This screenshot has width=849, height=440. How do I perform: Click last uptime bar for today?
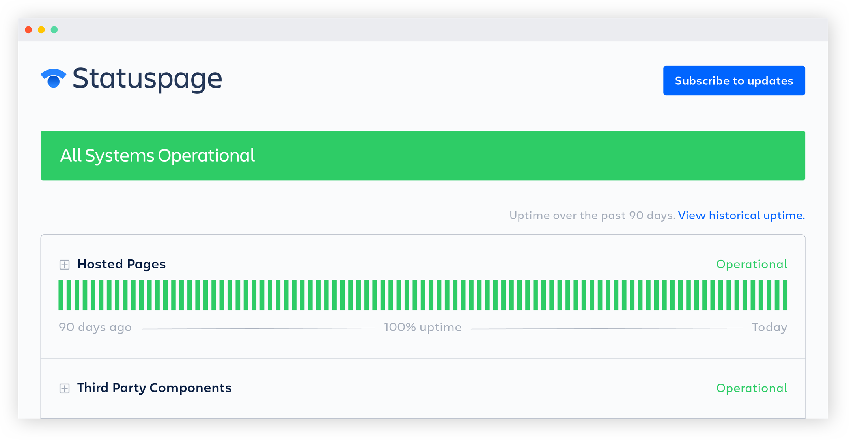pyautogui.click(x=785, y=295)
